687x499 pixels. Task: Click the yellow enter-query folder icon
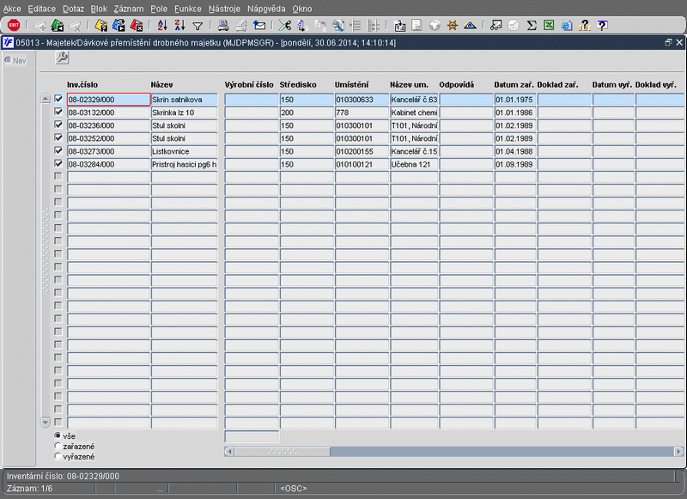(100, 26)
